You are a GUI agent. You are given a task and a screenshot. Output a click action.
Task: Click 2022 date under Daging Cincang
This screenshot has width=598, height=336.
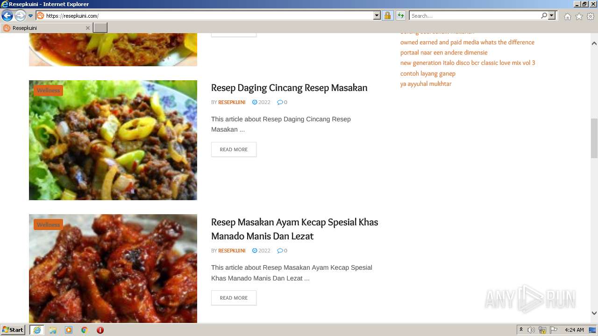point(261,102)
